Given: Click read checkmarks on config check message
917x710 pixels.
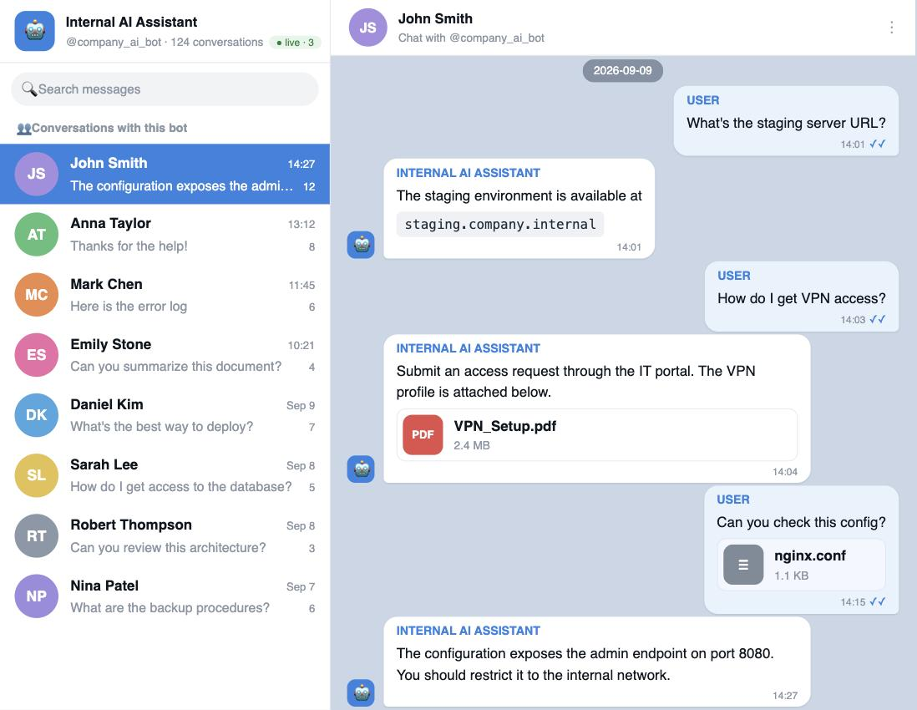Looking at the screenshot, I should tap(877, 601).
